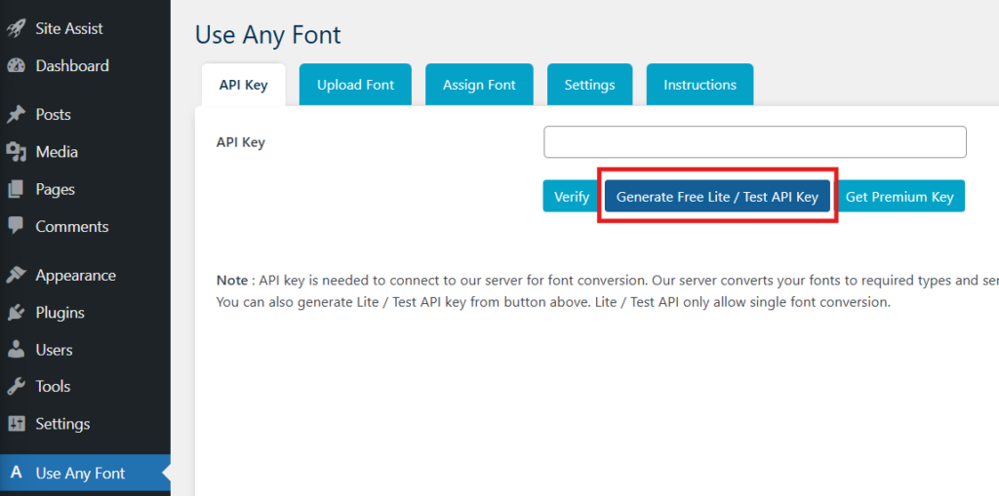Click the Appearance paintbrush icon
Viewport: 999px width, 496px height.
[x=16, y=276]
